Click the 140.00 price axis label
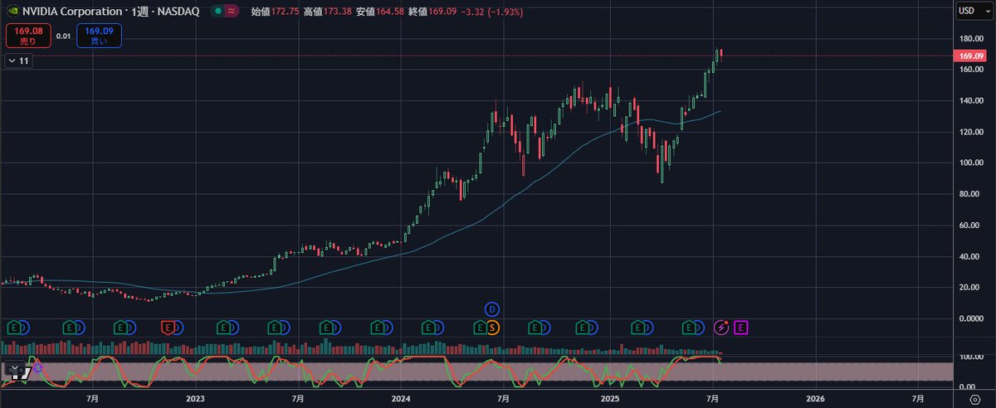Image resolution: width=996 pixels, height=408 pixels. point(969,101)
